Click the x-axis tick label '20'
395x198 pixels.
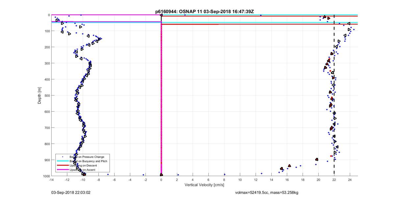point(319,180)
